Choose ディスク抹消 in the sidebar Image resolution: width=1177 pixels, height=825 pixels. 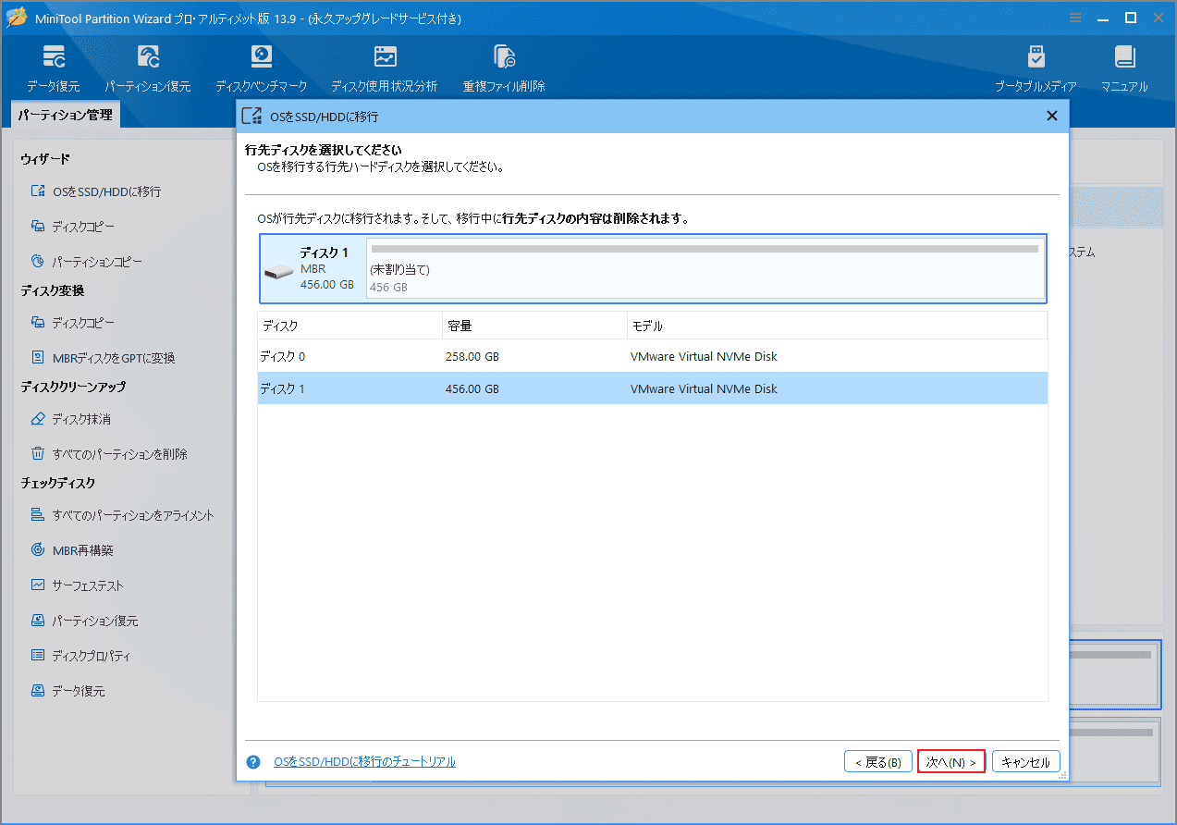click(x=71, y=419)
